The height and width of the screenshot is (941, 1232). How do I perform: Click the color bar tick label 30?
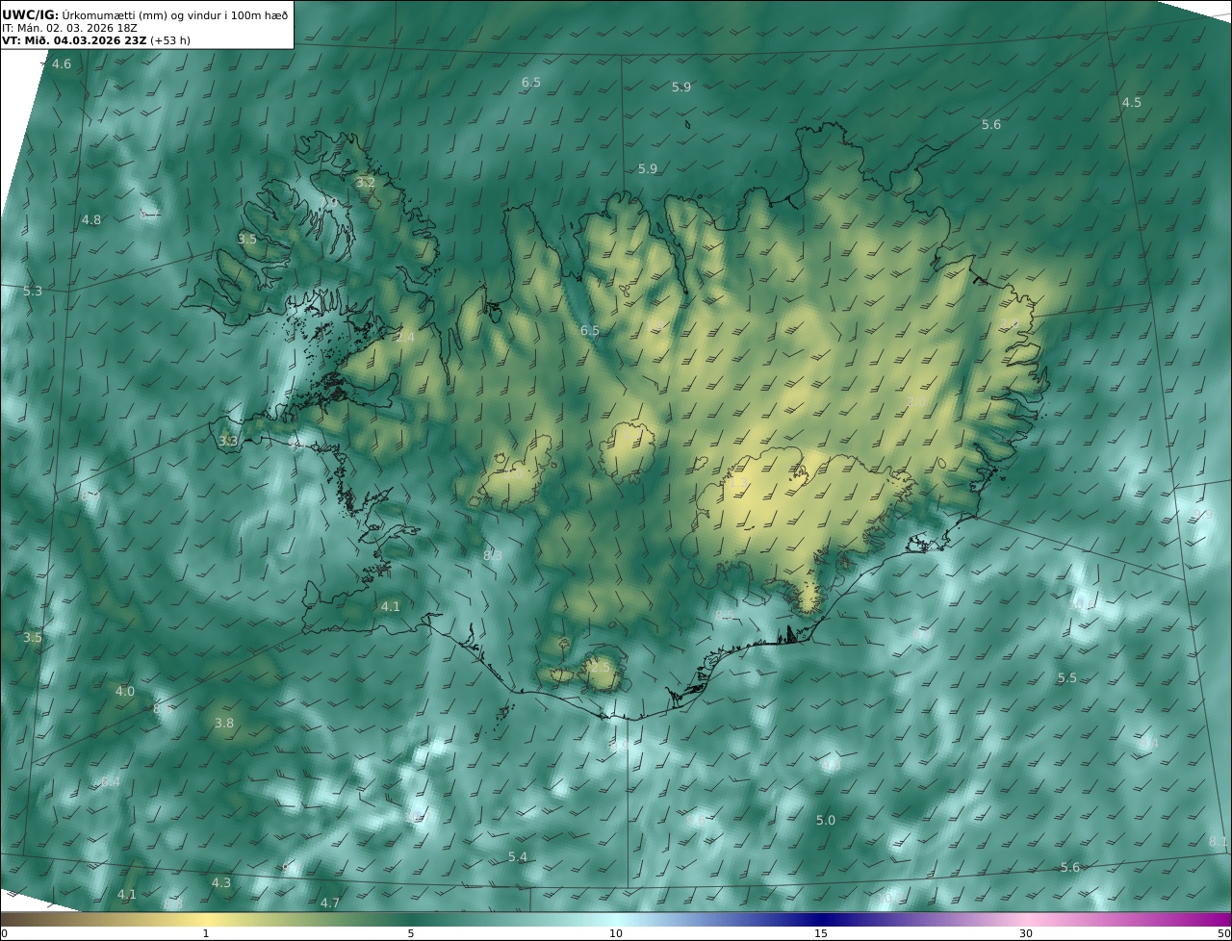1026,933
